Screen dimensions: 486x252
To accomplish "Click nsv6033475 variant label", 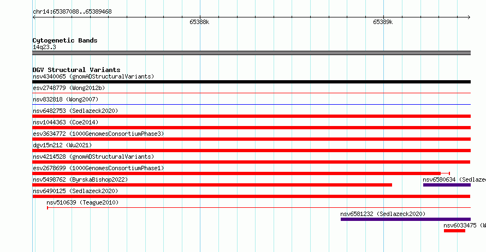I will 464,225.
